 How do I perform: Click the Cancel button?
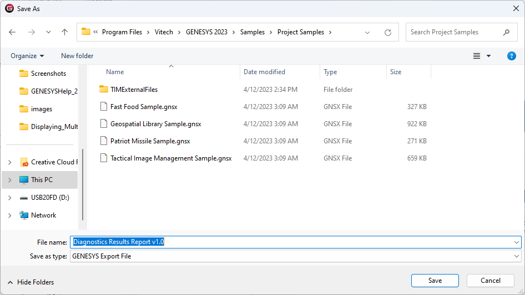490,281
